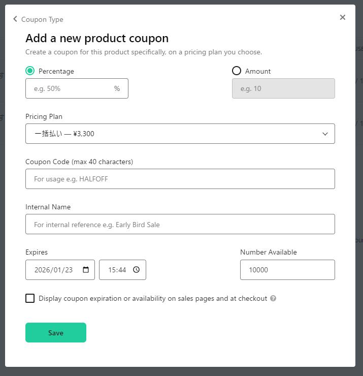The image size is (363, 376).
Task: Focus the percentage value input field
Action: (77, 88)
